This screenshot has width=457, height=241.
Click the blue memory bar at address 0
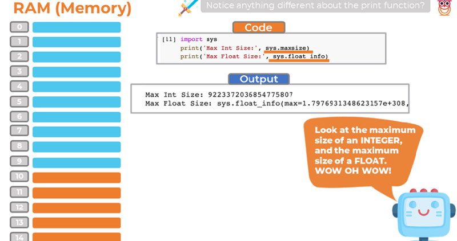(77, 27)
